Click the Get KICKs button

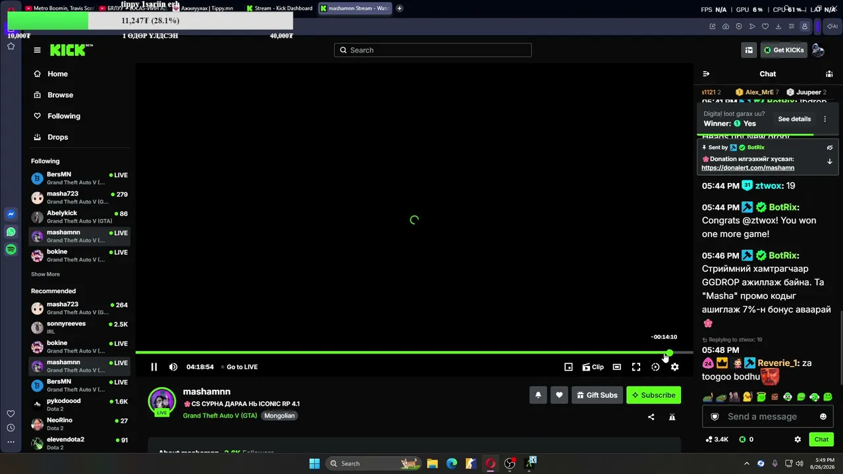pyautogui.click(x=784, y=50)
